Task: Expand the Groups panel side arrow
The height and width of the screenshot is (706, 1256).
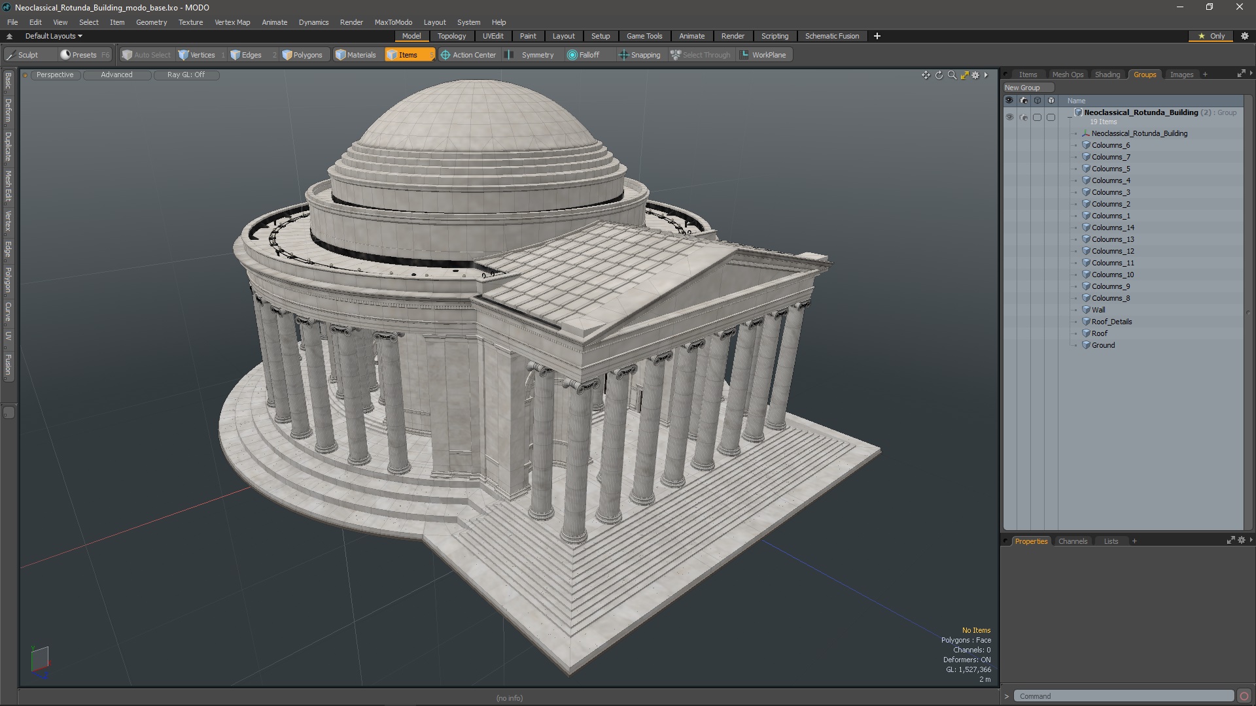Action: click(1251, 73)
